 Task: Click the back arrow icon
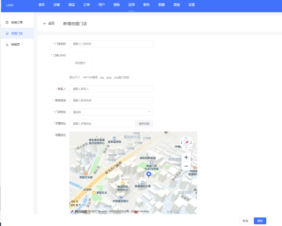(45, 24)
